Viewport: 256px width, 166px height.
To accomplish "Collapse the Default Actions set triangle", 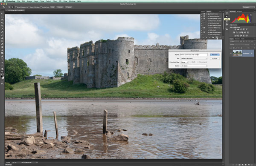I will pos(207,14).
